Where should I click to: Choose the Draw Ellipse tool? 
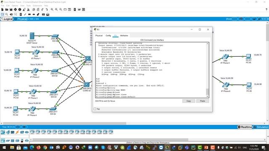pyautogui.click(x=34, y=14)
